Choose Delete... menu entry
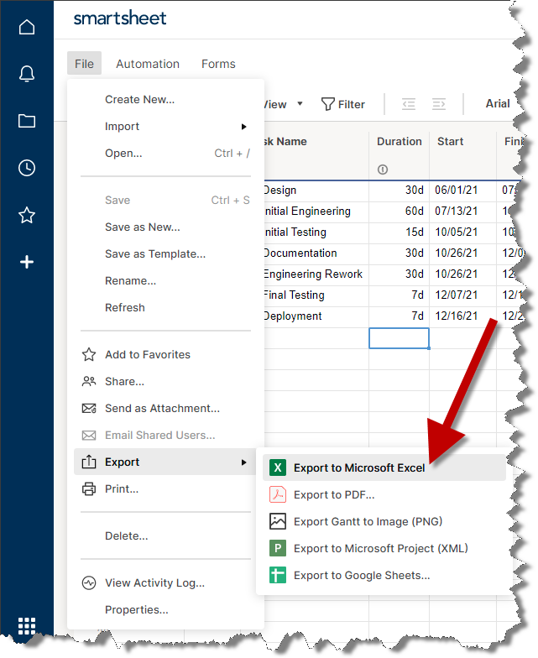Viewport: 538px width, 658px height. pyautogui.click(x=166, y=535)
